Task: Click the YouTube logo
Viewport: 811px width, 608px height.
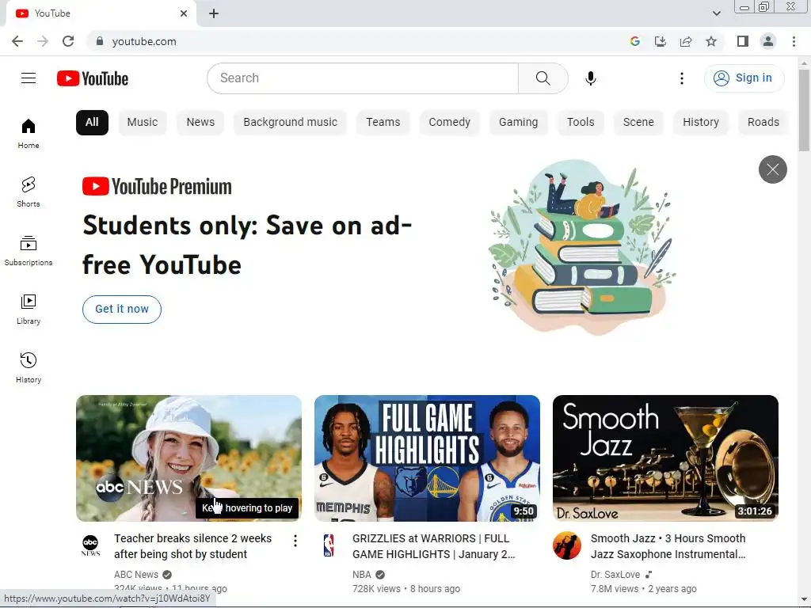Action: click(x=93, y=78)
